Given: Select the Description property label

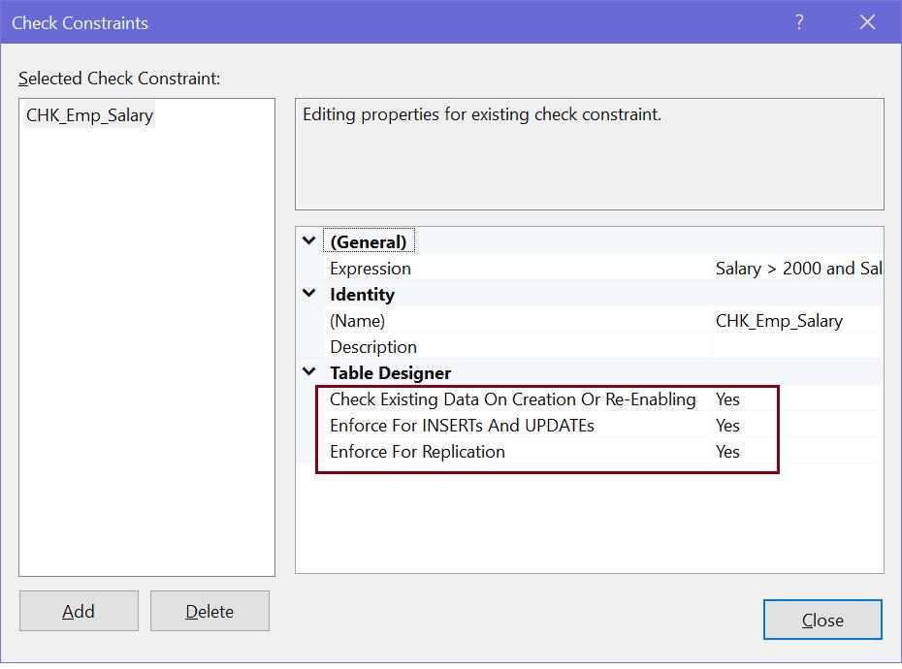Looking at the screenshot, I should tap(373, 346).
